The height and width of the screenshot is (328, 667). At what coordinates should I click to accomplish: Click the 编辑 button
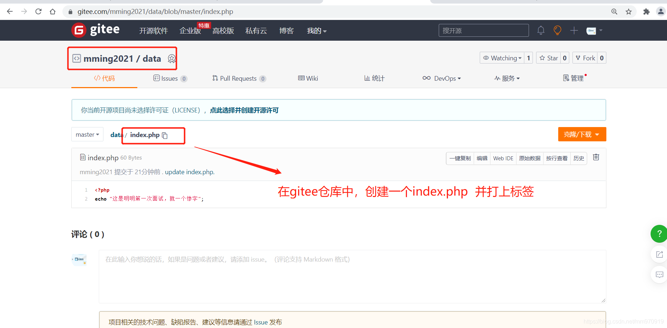point(482,158)
